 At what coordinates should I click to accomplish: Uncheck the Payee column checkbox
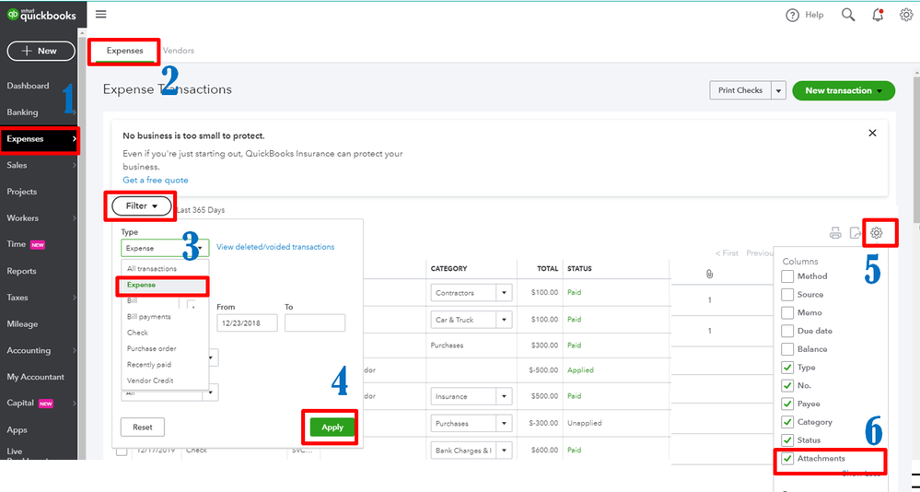pyautogui.click(x=787, y=404)
